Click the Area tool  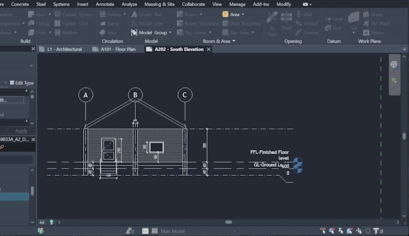coord(231,14)
